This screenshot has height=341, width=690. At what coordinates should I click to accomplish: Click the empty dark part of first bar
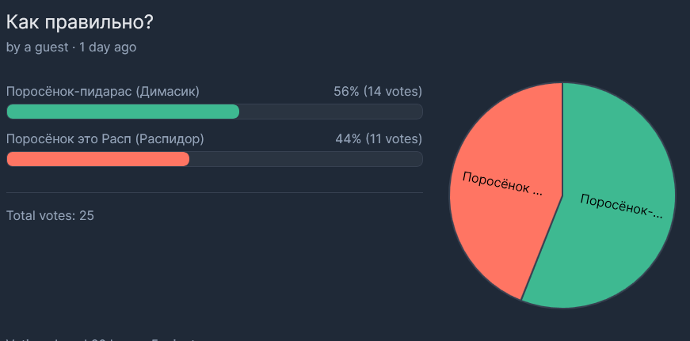[331, 112]
